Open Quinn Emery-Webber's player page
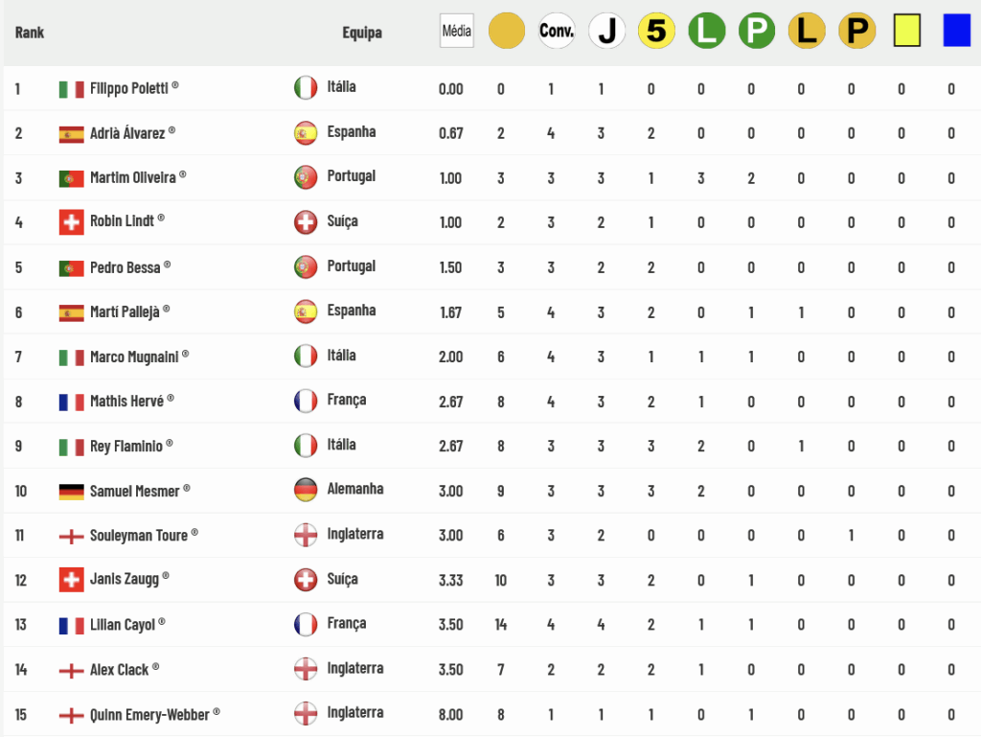The image size is (981, 737). (149, 714)
